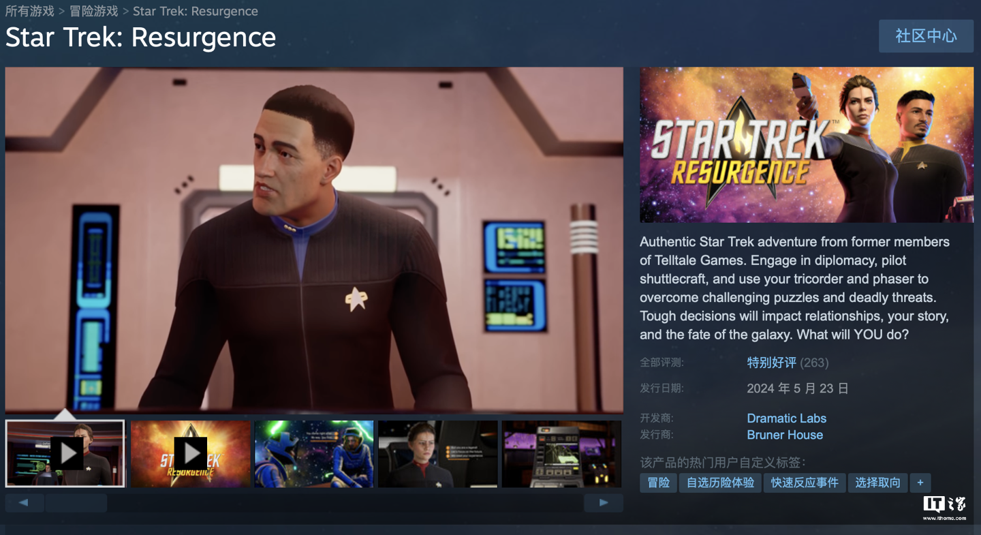
Task: Click the thumbnail strip scrollbar handle
Action: (x=76, y=503)
